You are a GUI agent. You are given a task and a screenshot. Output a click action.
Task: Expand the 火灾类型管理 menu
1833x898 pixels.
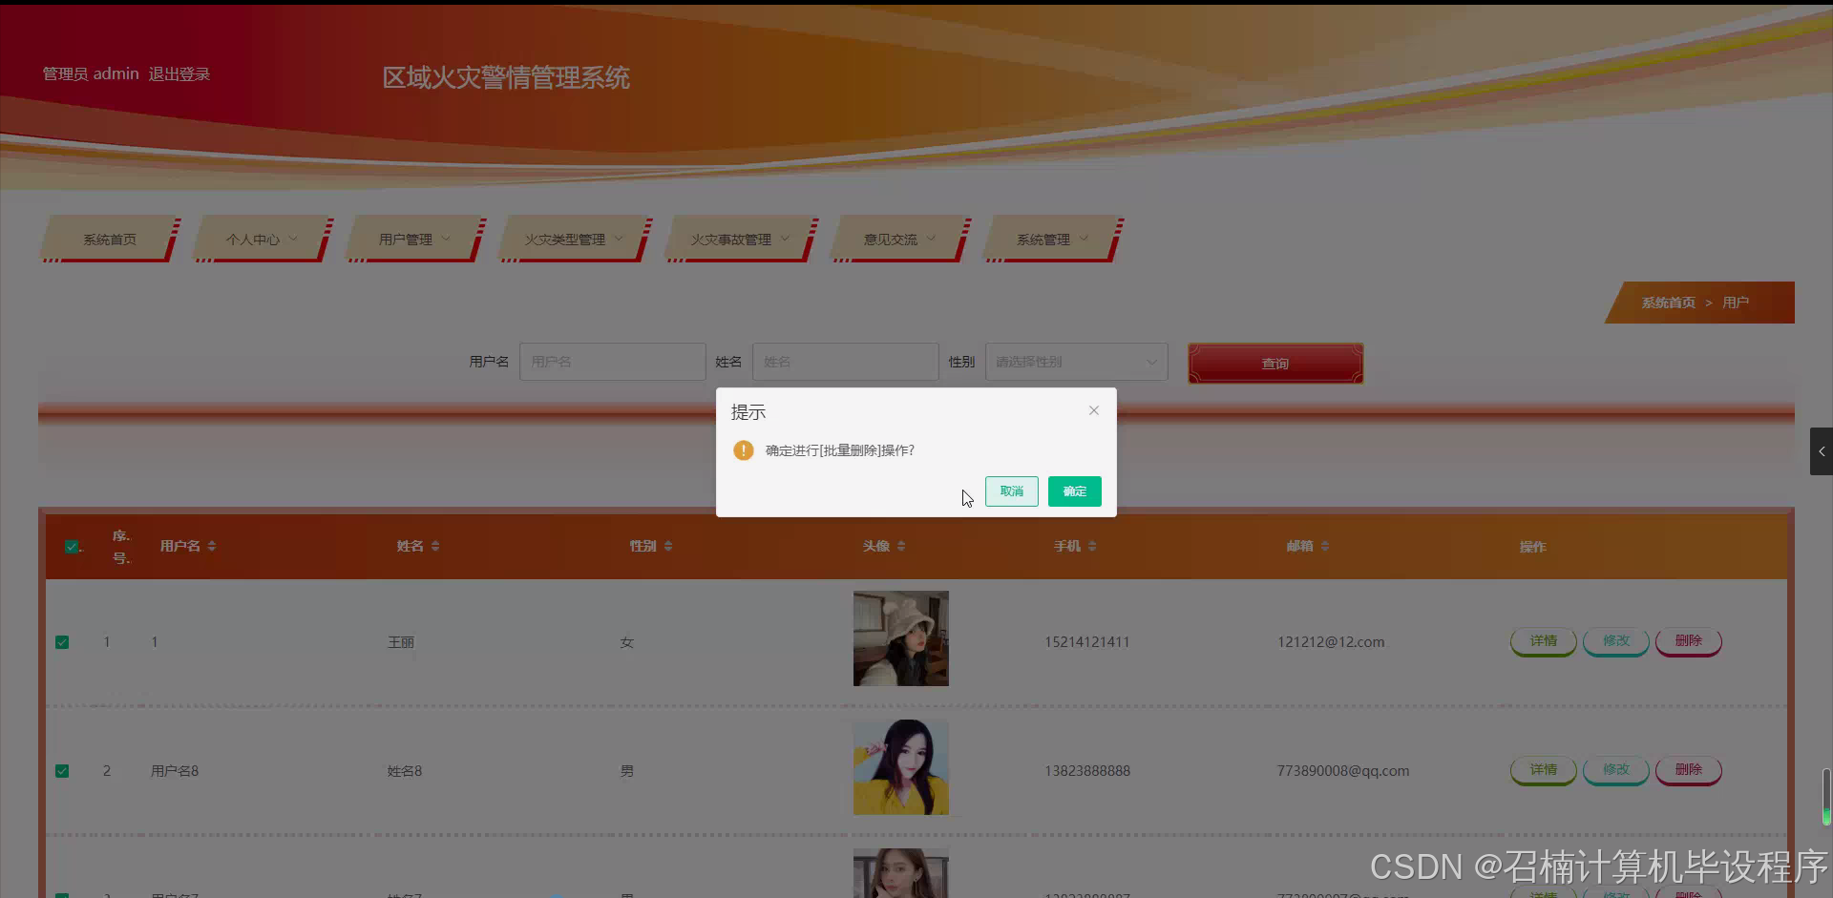click(575, 240)
